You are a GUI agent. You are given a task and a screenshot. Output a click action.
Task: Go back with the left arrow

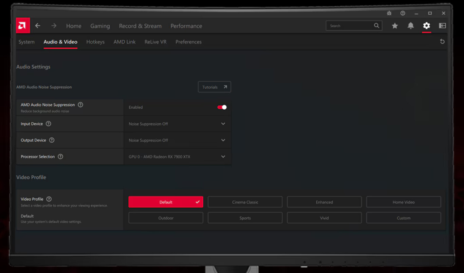tap(38, 26)
